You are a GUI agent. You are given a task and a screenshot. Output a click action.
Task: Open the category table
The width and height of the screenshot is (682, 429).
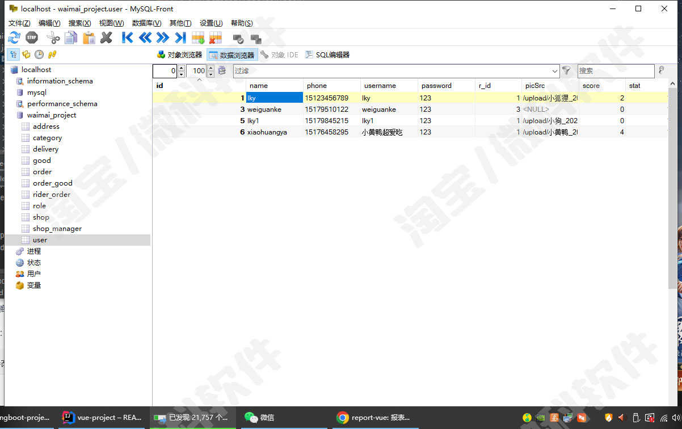point(47,137)
